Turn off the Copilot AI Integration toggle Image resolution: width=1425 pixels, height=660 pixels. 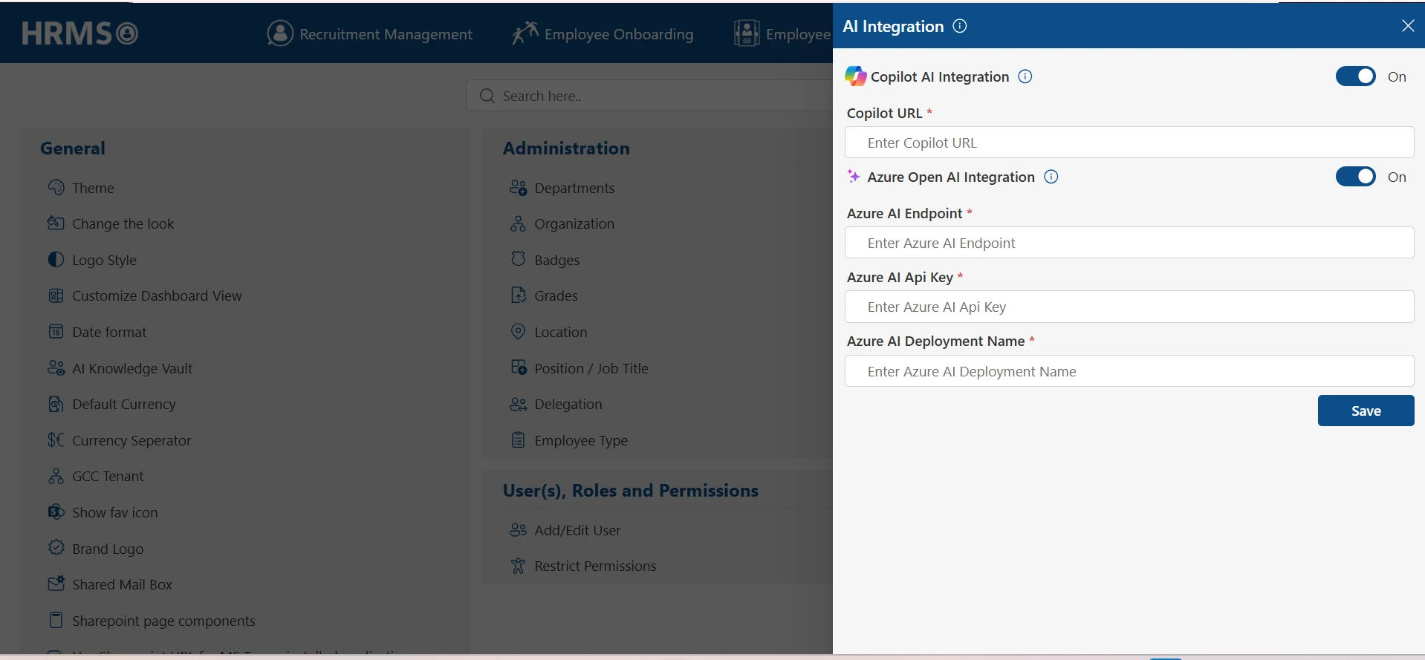pos(1356,76)
